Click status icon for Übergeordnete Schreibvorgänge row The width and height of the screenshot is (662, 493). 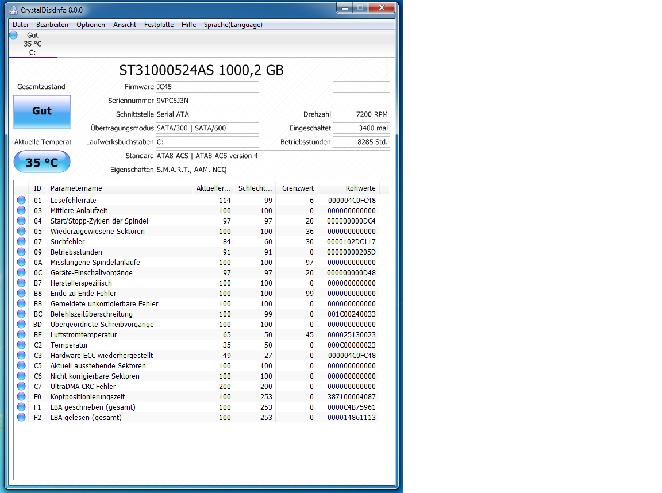click(21, 324)
